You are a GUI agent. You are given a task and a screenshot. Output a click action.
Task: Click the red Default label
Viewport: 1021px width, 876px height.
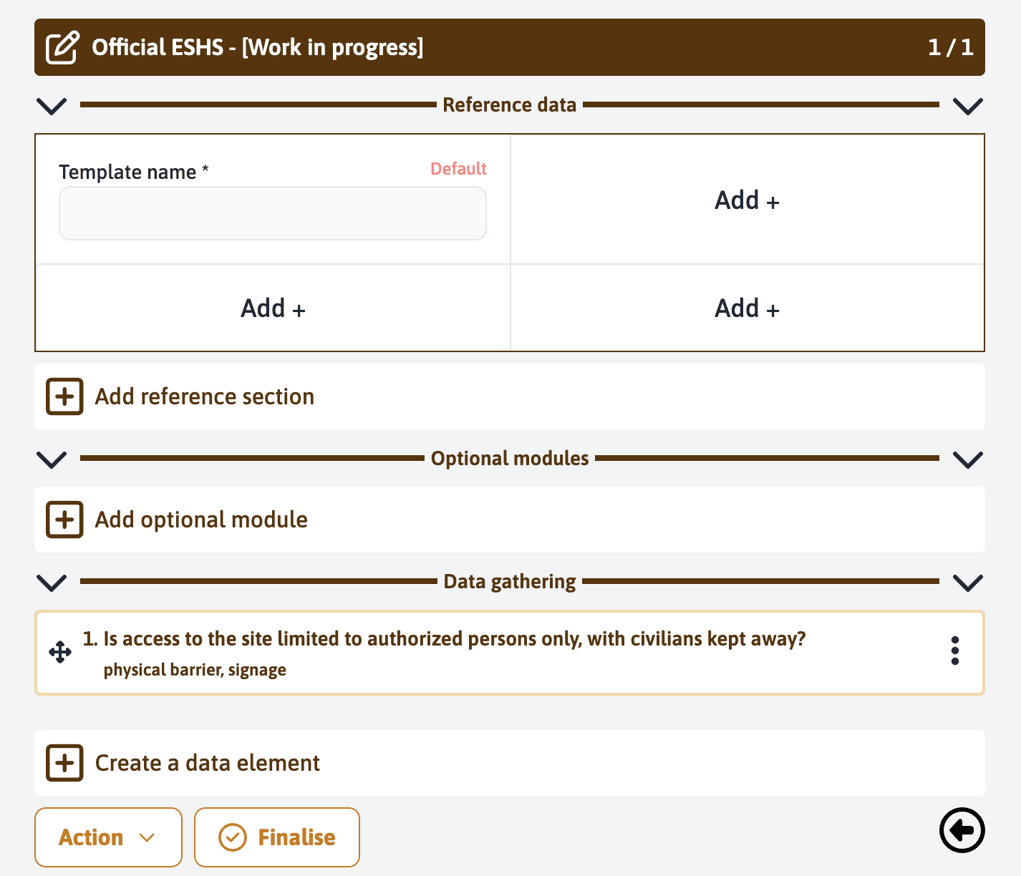(x=458, y=169)
